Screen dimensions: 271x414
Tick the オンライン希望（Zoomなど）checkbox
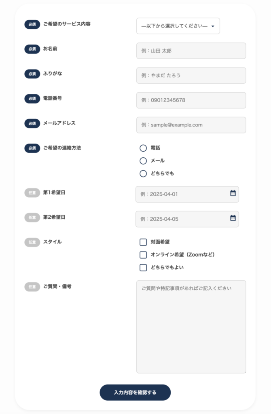coord(143,255)
